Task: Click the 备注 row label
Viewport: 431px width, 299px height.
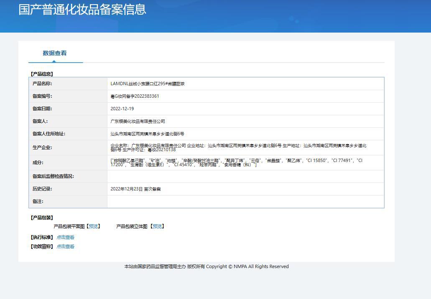Action: (x=38, y=202)
